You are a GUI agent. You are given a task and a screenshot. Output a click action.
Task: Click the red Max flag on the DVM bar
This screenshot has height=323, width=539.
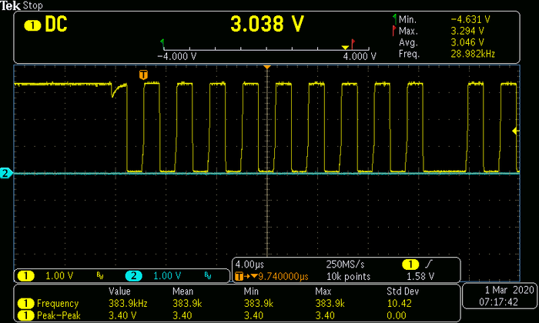(353, 44)
